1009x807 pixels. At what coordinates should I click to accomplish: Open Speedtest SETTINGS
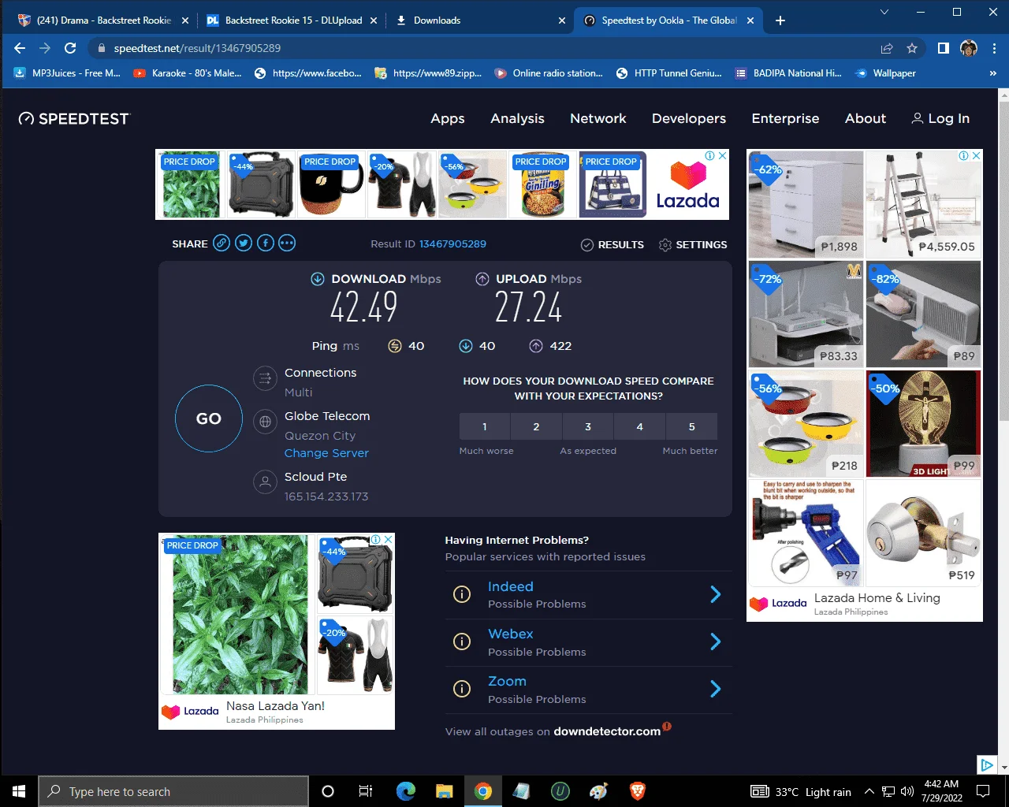(693, 244)
